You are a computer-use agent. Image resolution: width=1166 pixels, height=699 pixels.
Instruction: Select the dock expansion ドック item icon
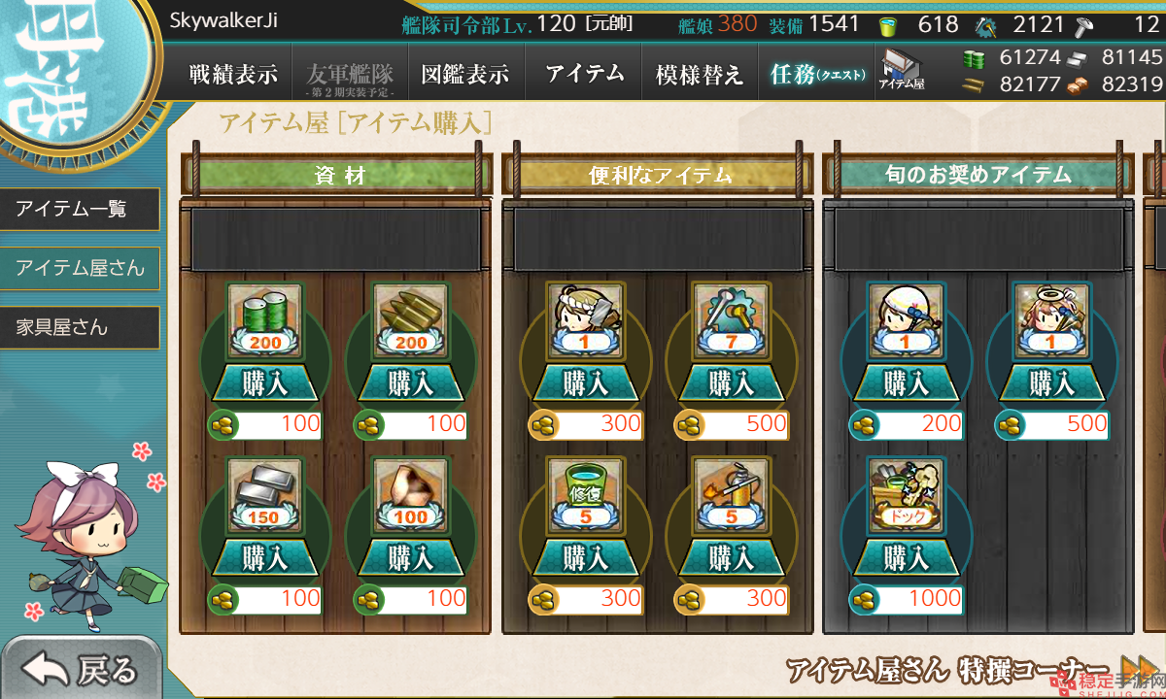(x=906, y=495)
